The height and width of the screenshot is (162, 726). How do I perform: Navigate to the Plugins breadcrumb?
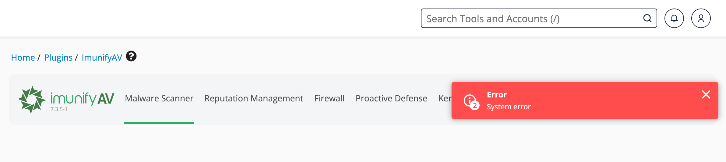pos(58,58)
